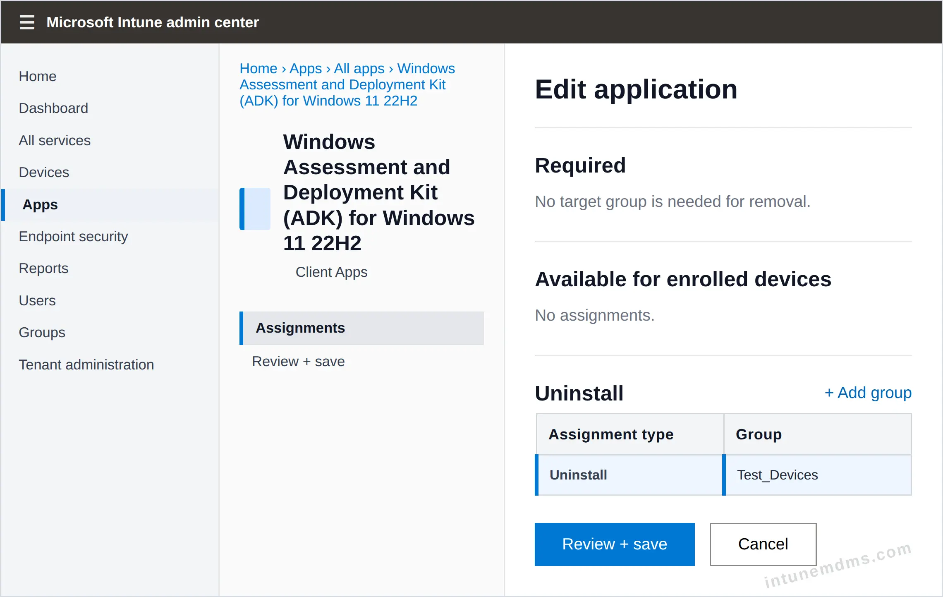Viewport: 943px width, 597px height.
Task: Open Endpoint security in sidebar
Action: [73, 236]
